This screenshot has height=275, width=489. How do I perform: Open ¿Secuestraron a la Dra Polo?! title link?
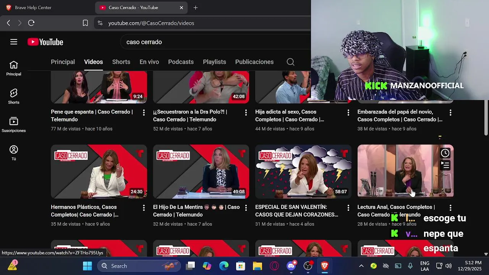click(x=190, y=116)
